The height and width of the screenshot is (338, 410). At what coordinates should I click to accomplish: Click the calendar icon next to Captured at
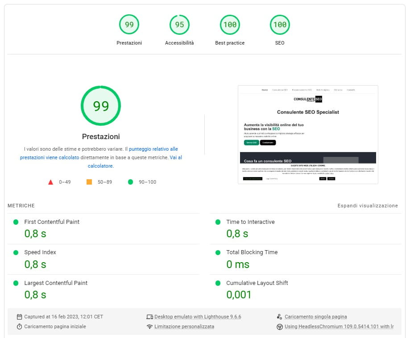19,317
